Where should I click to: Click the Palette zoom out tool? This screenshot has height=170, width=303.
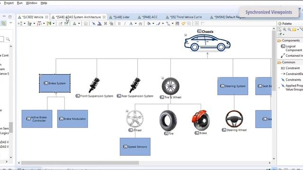289,29
